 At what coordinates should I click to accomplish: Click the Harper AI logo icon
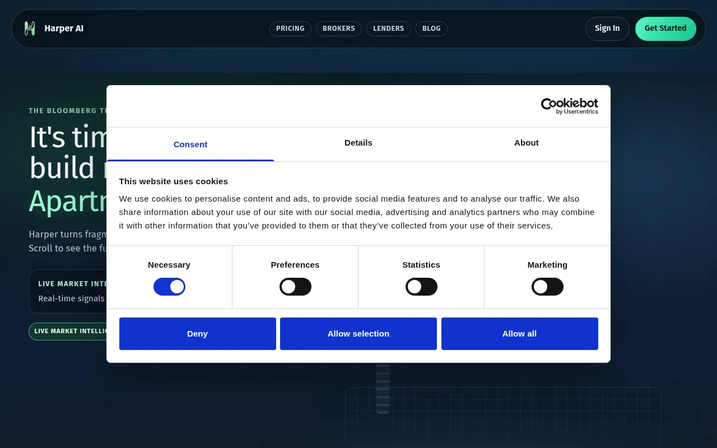point(30,29)
